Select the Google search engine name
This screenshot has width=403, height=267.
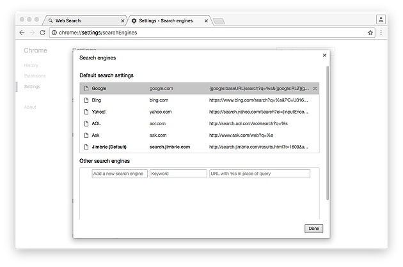coord(99,89)
